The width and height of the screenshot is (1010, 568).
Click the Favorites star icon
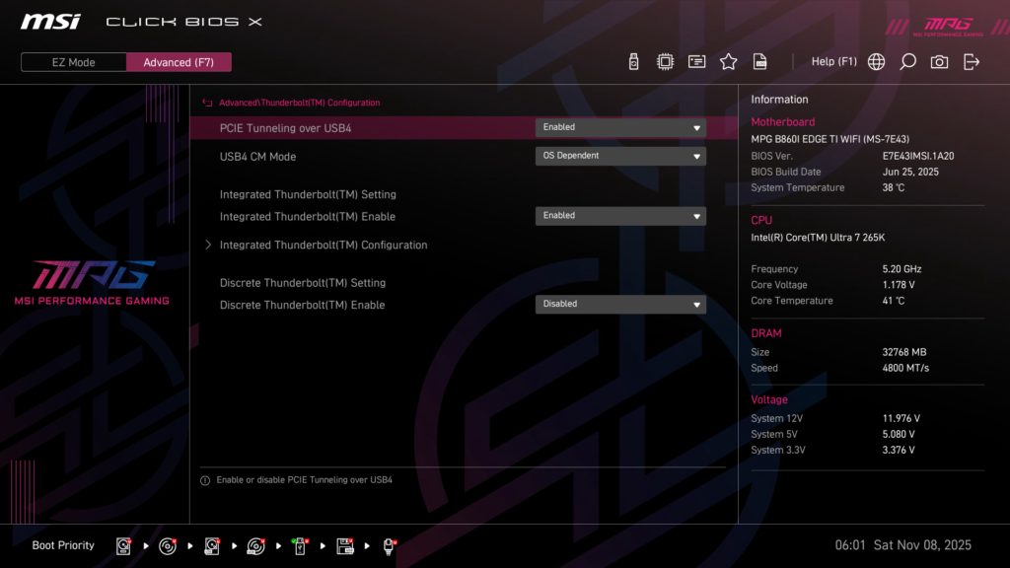[x=728, y=60]
